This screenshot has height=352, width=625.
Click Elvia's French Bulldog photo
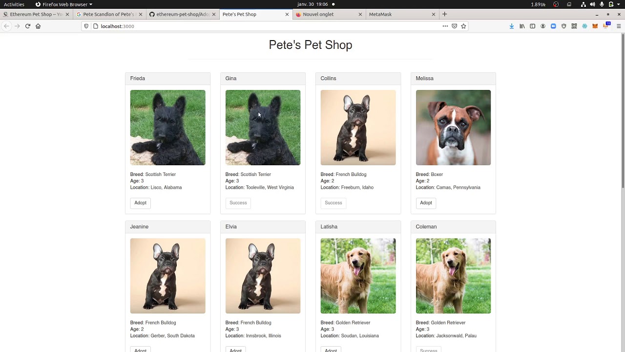point(263,276)
